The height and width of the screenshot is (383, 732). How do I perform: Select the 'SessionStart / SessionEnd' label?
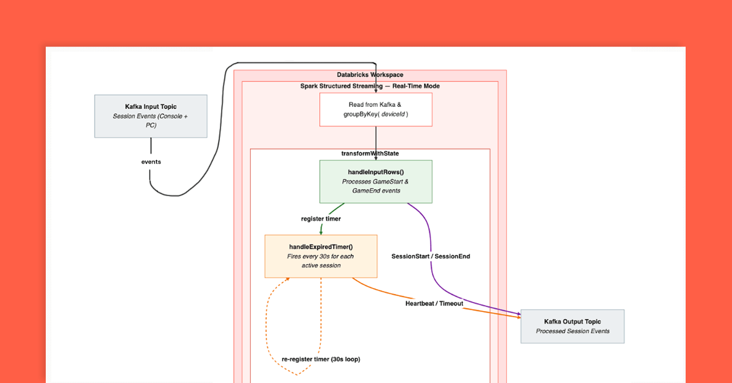[431, 256]
